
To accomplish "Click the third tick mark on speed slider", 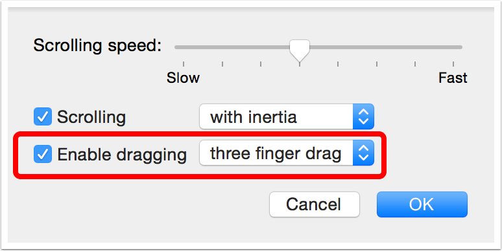I will [261, 64].
